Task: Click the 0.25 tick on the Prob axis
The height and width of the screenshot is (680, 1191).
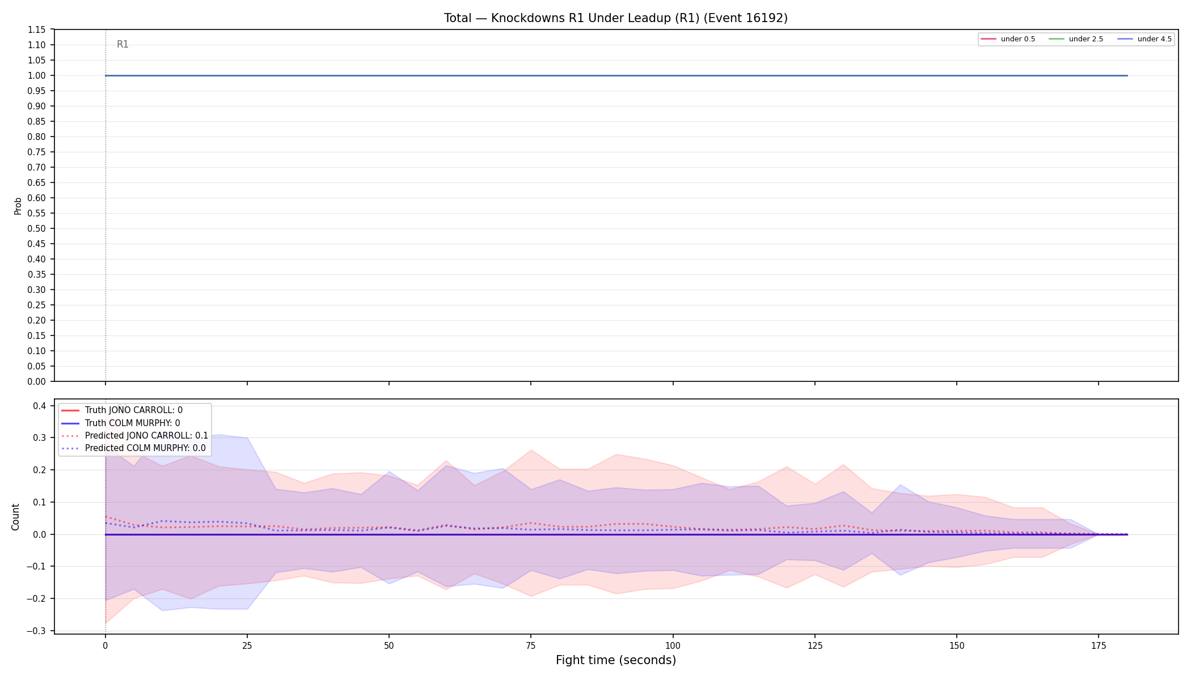Action: click(37, 305)
